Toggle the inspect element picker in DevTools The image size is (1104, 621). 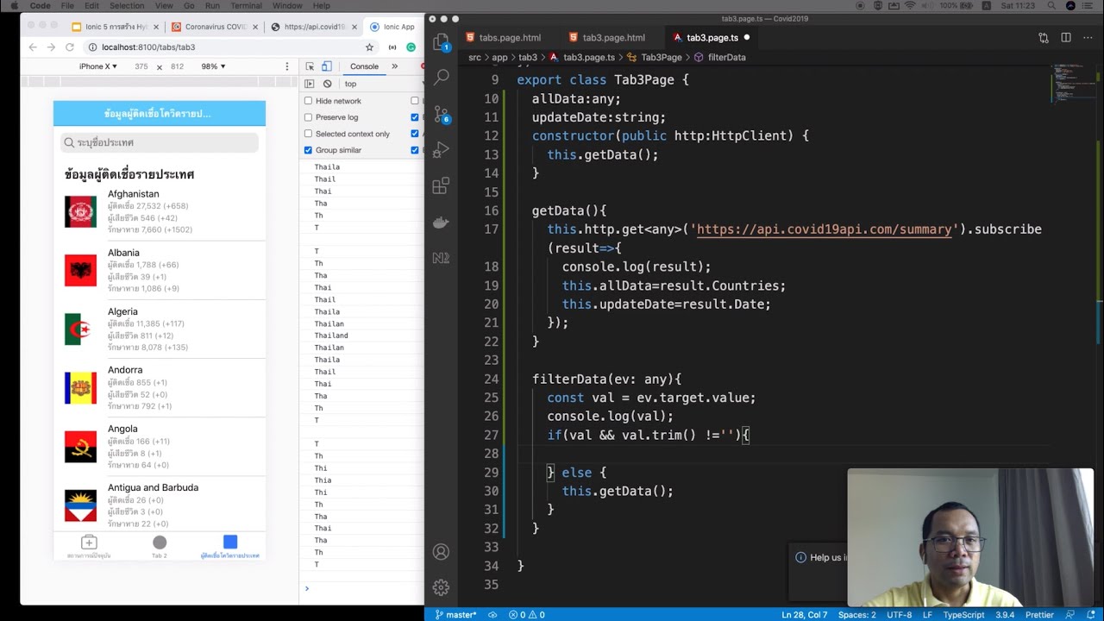point(310,66)
